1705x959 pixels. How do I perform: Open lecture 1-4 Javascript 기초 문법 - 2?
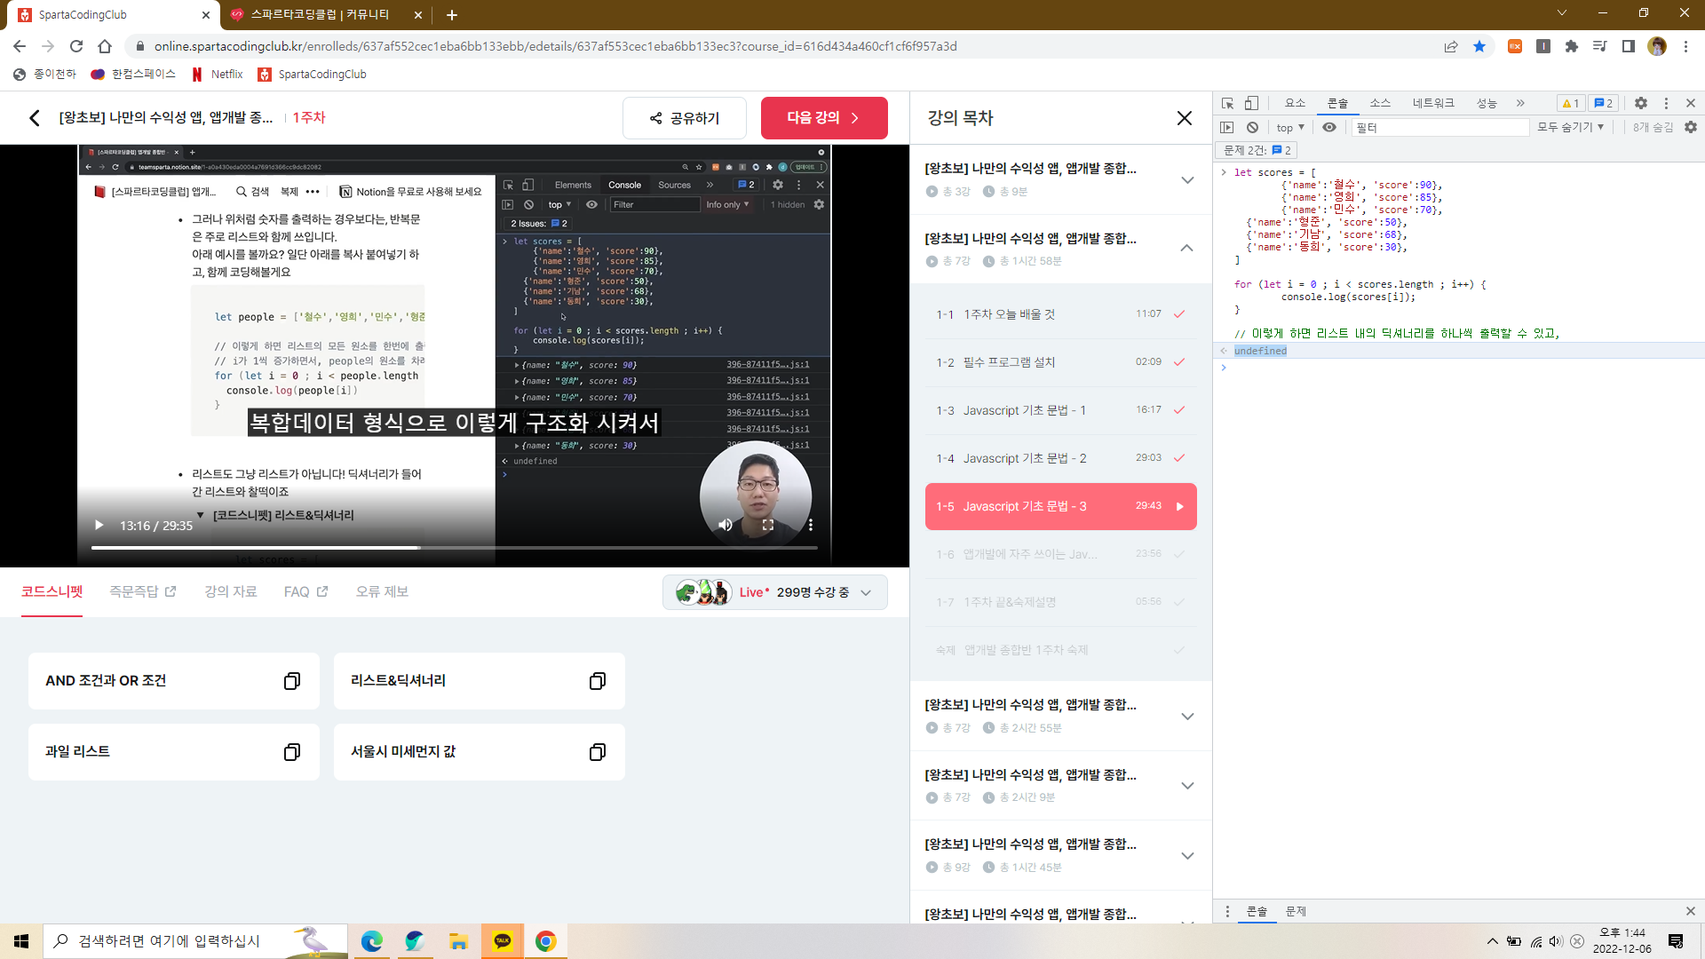(x=1060, y=458)
